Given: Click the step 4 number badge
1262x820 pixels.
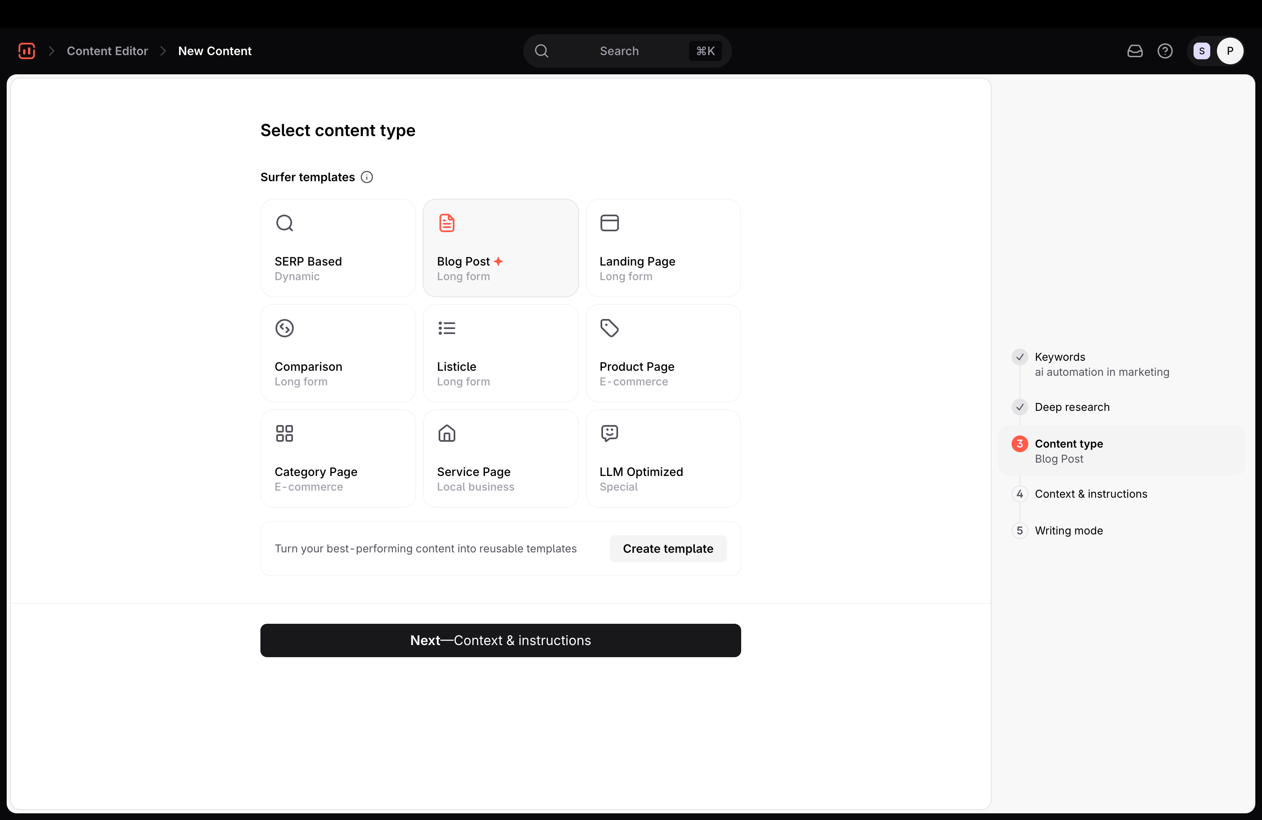Looking at the screenshot, I should (1020, 494).
